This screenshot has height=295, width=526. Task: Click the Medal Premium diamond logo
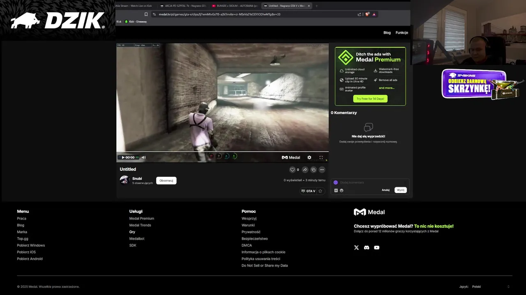tap(346, 58)
